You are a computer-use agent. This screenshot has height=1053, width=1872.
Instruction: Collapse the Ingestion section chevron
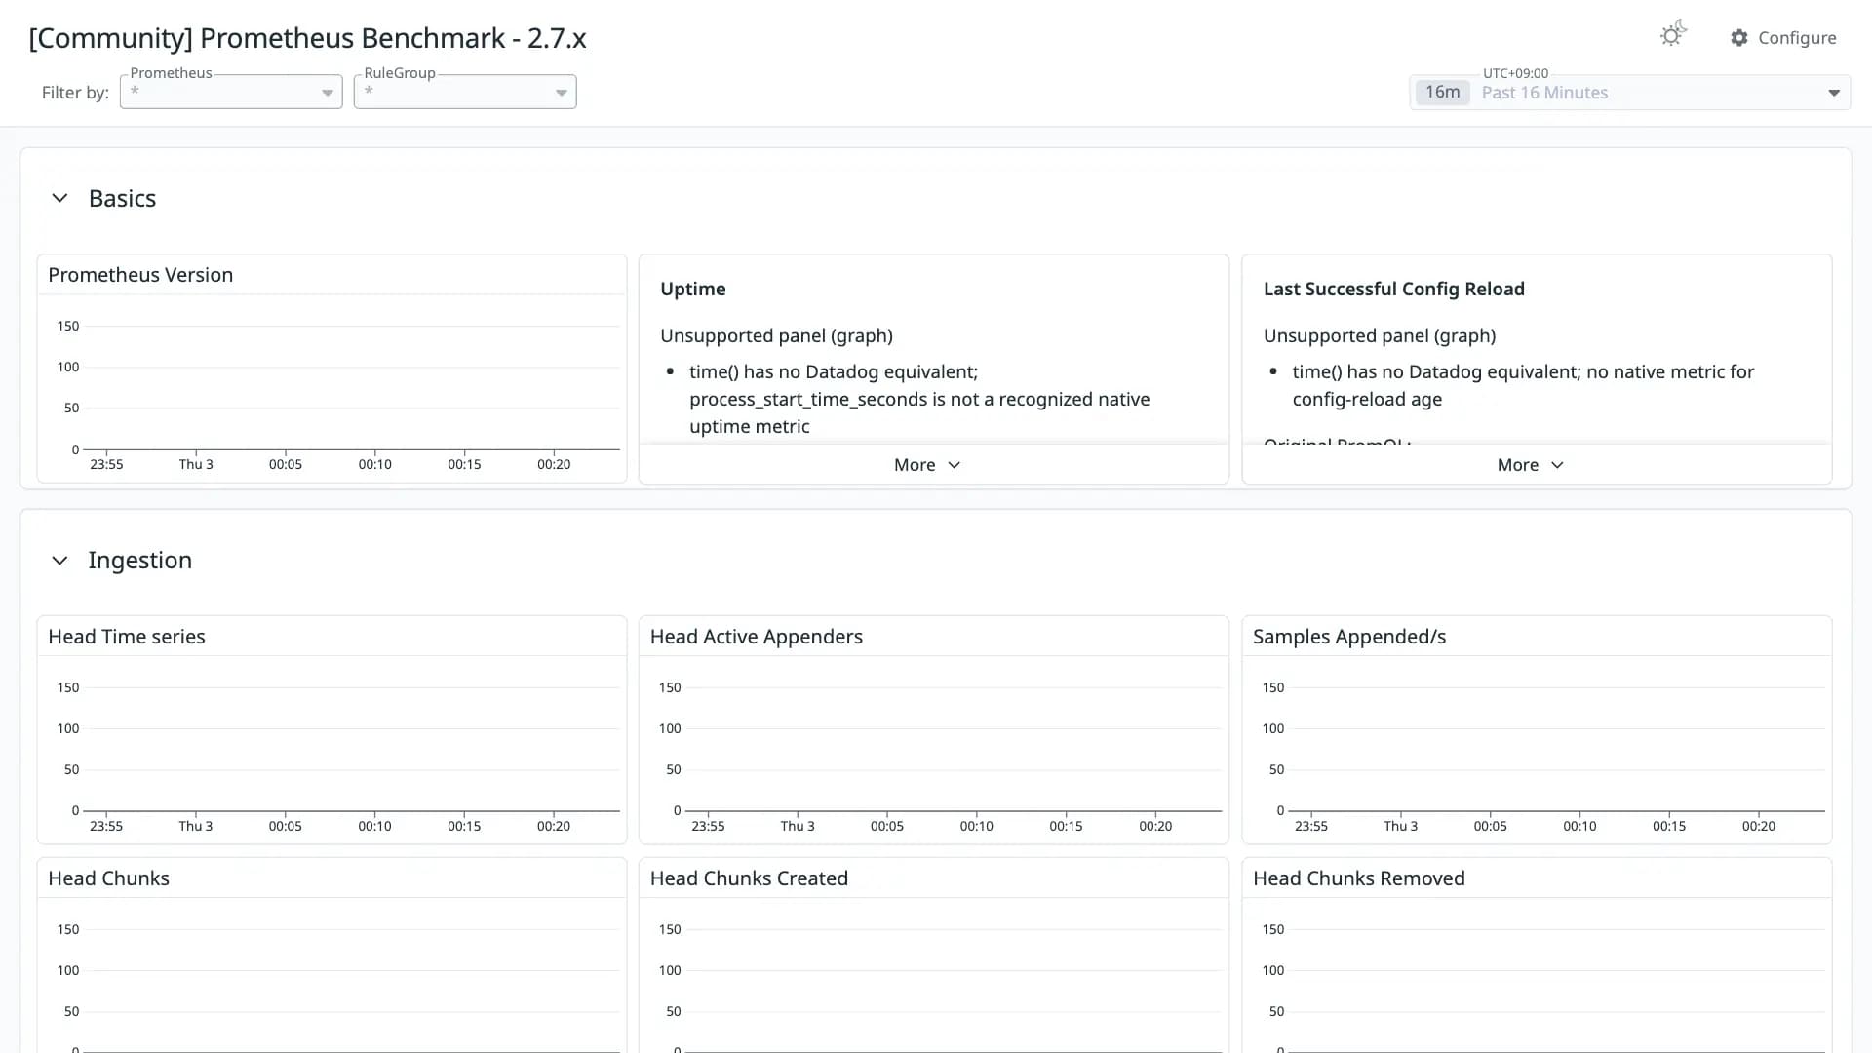click(x=59, y=561)
